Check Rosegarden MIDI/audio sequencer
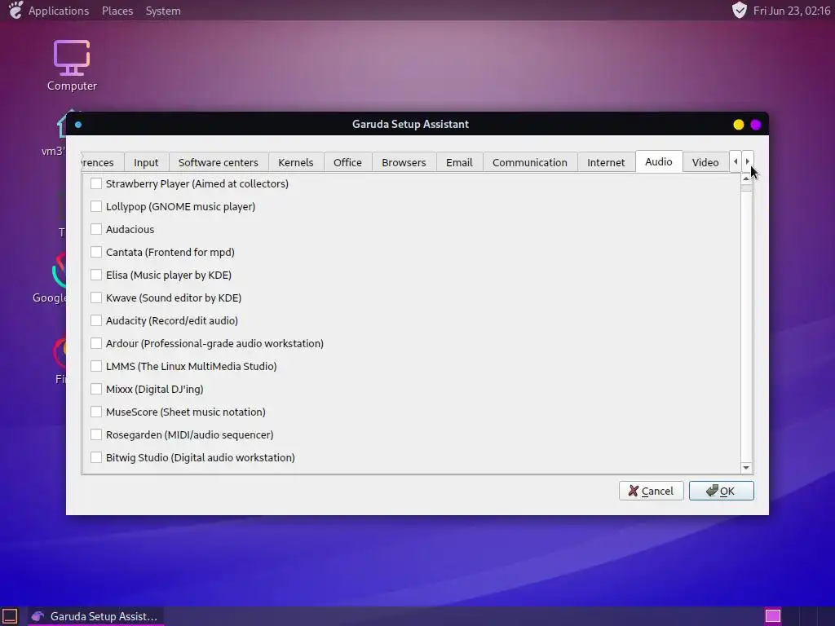835x626 pixels. [96, 435]
